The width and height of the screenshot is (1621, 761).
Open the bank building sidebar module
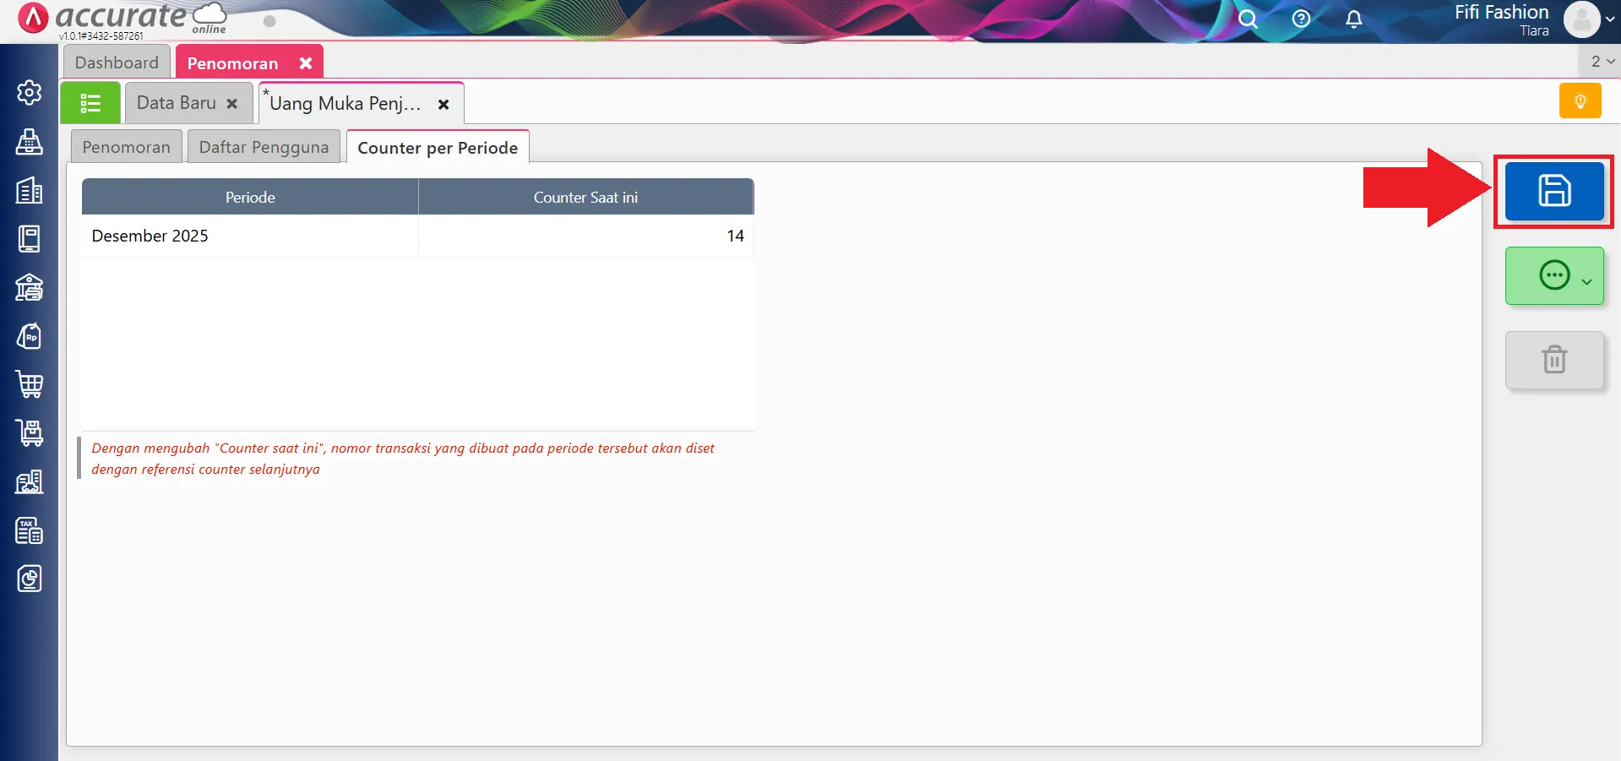click(x=30, y=287)
